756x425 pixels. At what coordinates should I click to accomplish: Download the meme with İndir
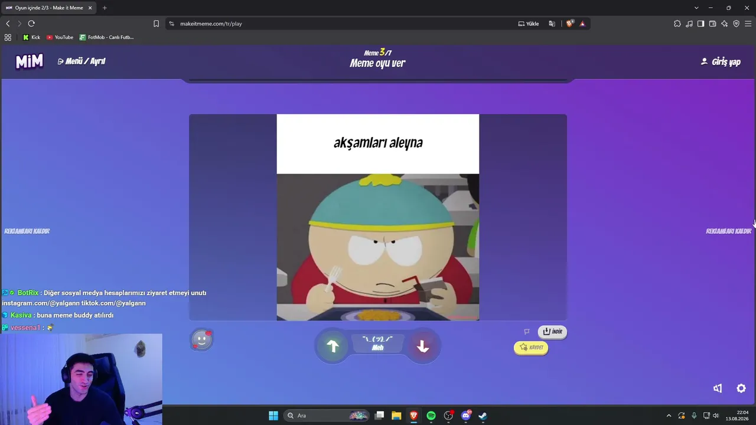(552, 332)
